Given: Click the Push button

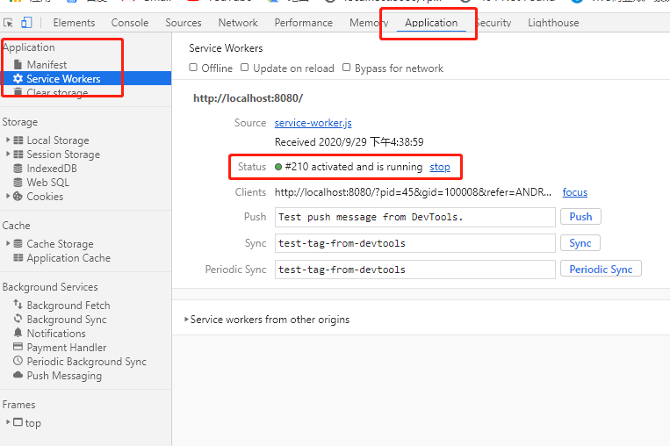Looking at the screenshot, I should tap(580, 217).
